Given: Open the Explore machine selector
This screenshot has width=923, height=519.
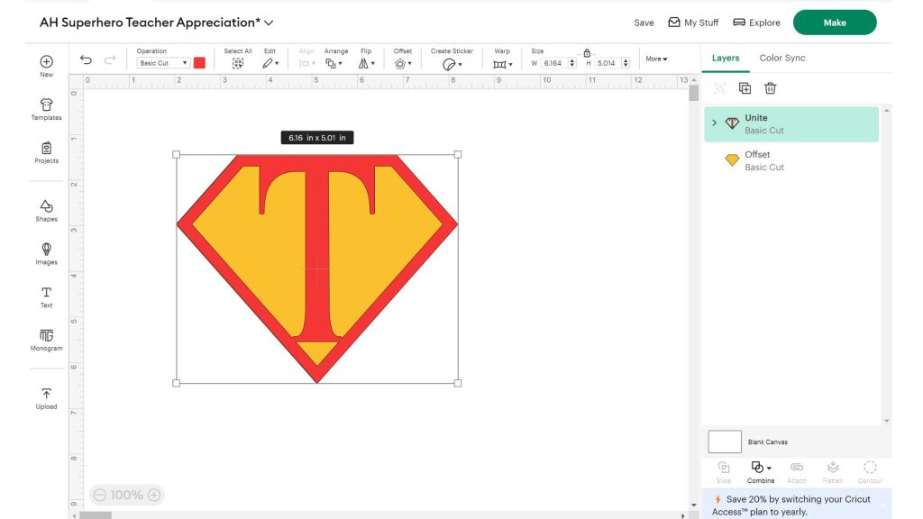Looking at the screenshot, I should (x=756, y=23).
